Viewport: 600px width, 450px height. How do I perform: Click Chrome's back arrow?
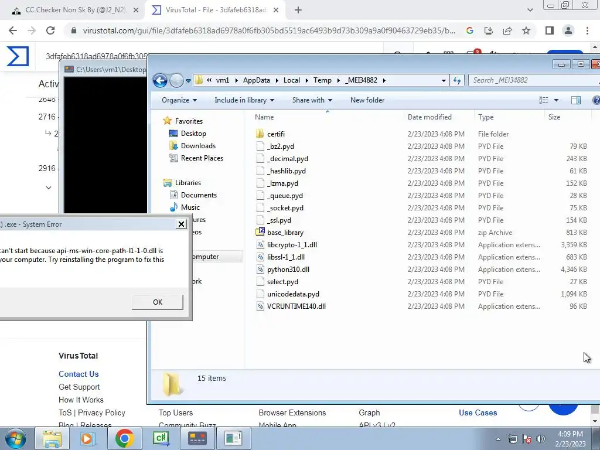(x=13, y=30)
